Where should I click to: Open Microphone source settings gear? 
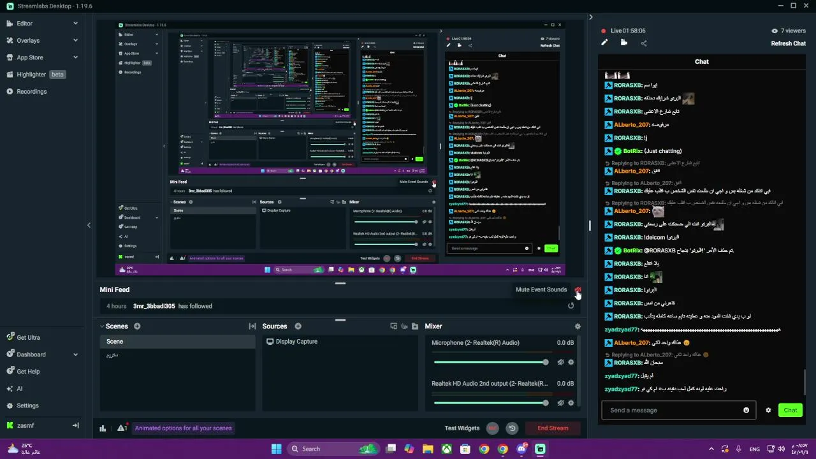tap(571, 362)
